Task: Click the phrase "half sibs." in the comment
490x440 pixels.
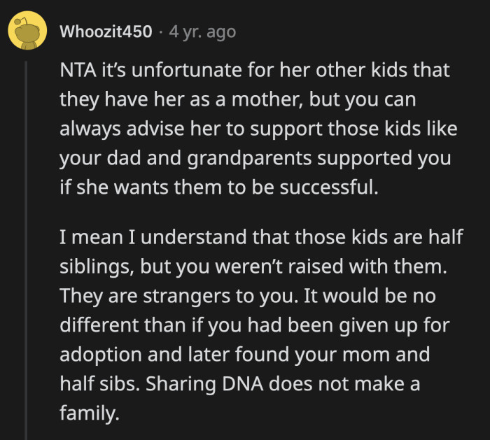Action: 97,383
